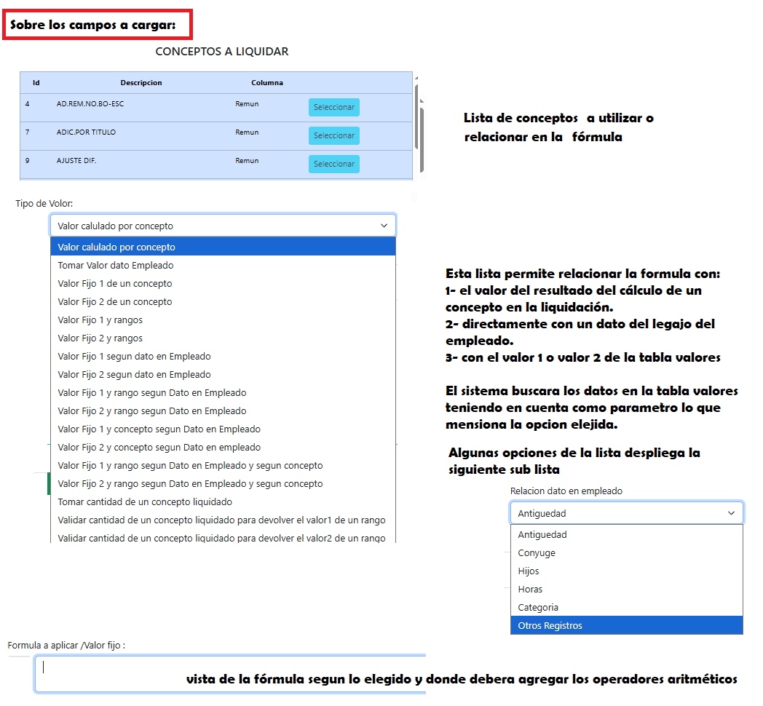Choose 'Valor Fijo 1 y rango ... y segun concepto'
This screenshot has height=706, width=763.
tap(223, 466)
